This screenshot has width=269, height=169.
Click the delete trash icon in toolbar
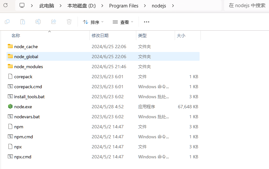click(69, 22)
